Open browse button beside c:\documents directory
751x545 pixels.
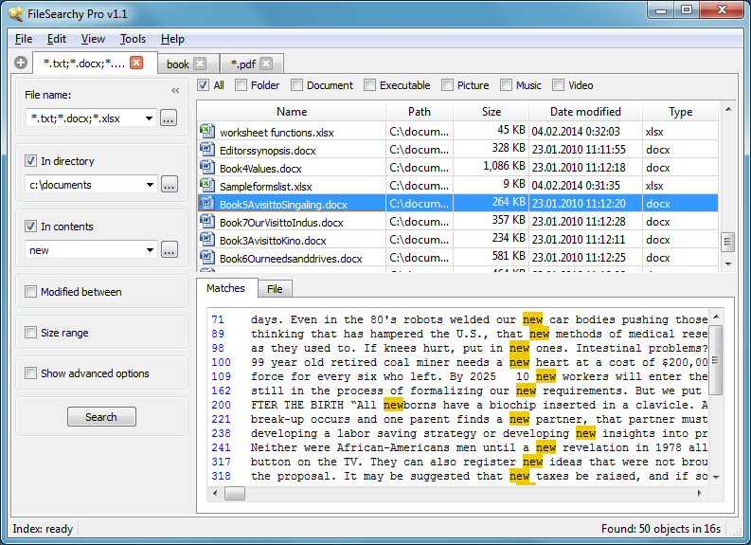[170, 184]
